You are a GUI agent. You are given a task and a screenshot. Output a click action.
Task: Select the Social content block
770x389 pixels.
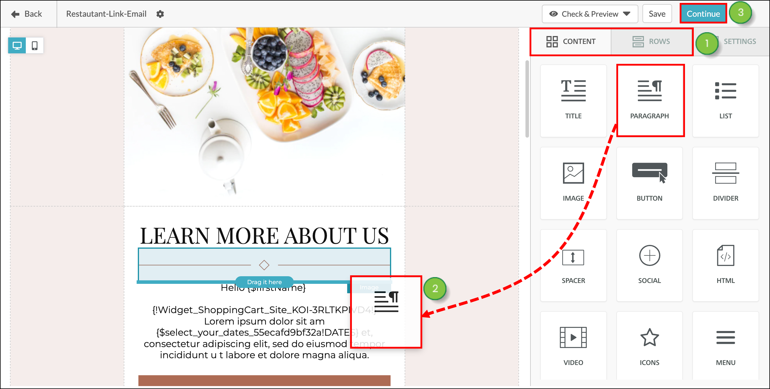(649, 265)
